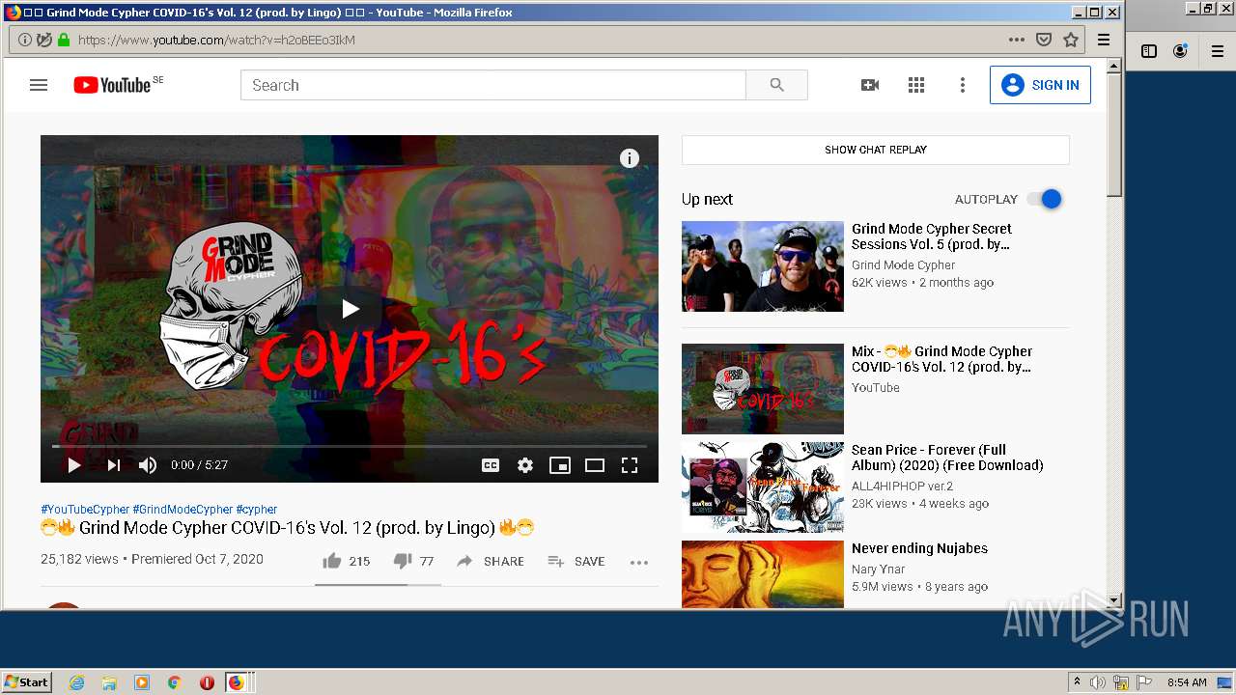Bookmark this page with star icon
Screen dimensions: 1236x695
pos(1071,40)
